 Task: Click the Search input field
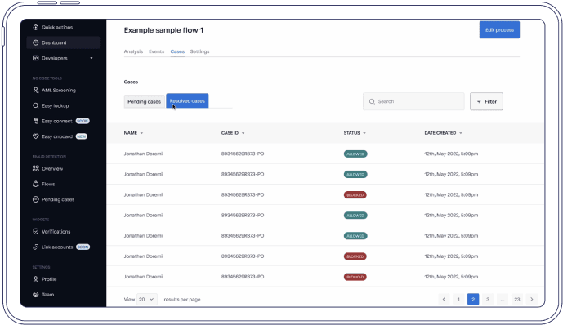click(413, 101)
